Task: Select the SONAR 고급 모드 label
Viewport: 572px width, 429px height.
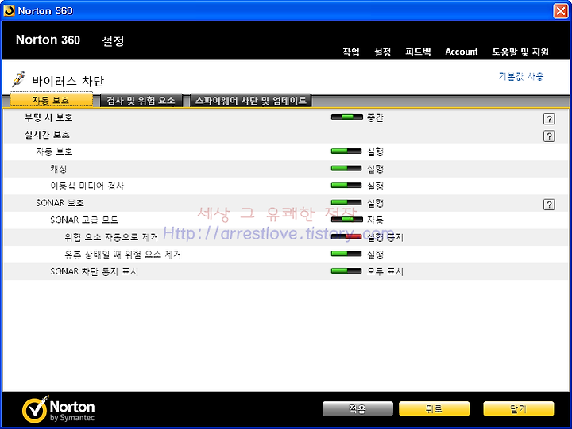Action: tap(84, 220)
